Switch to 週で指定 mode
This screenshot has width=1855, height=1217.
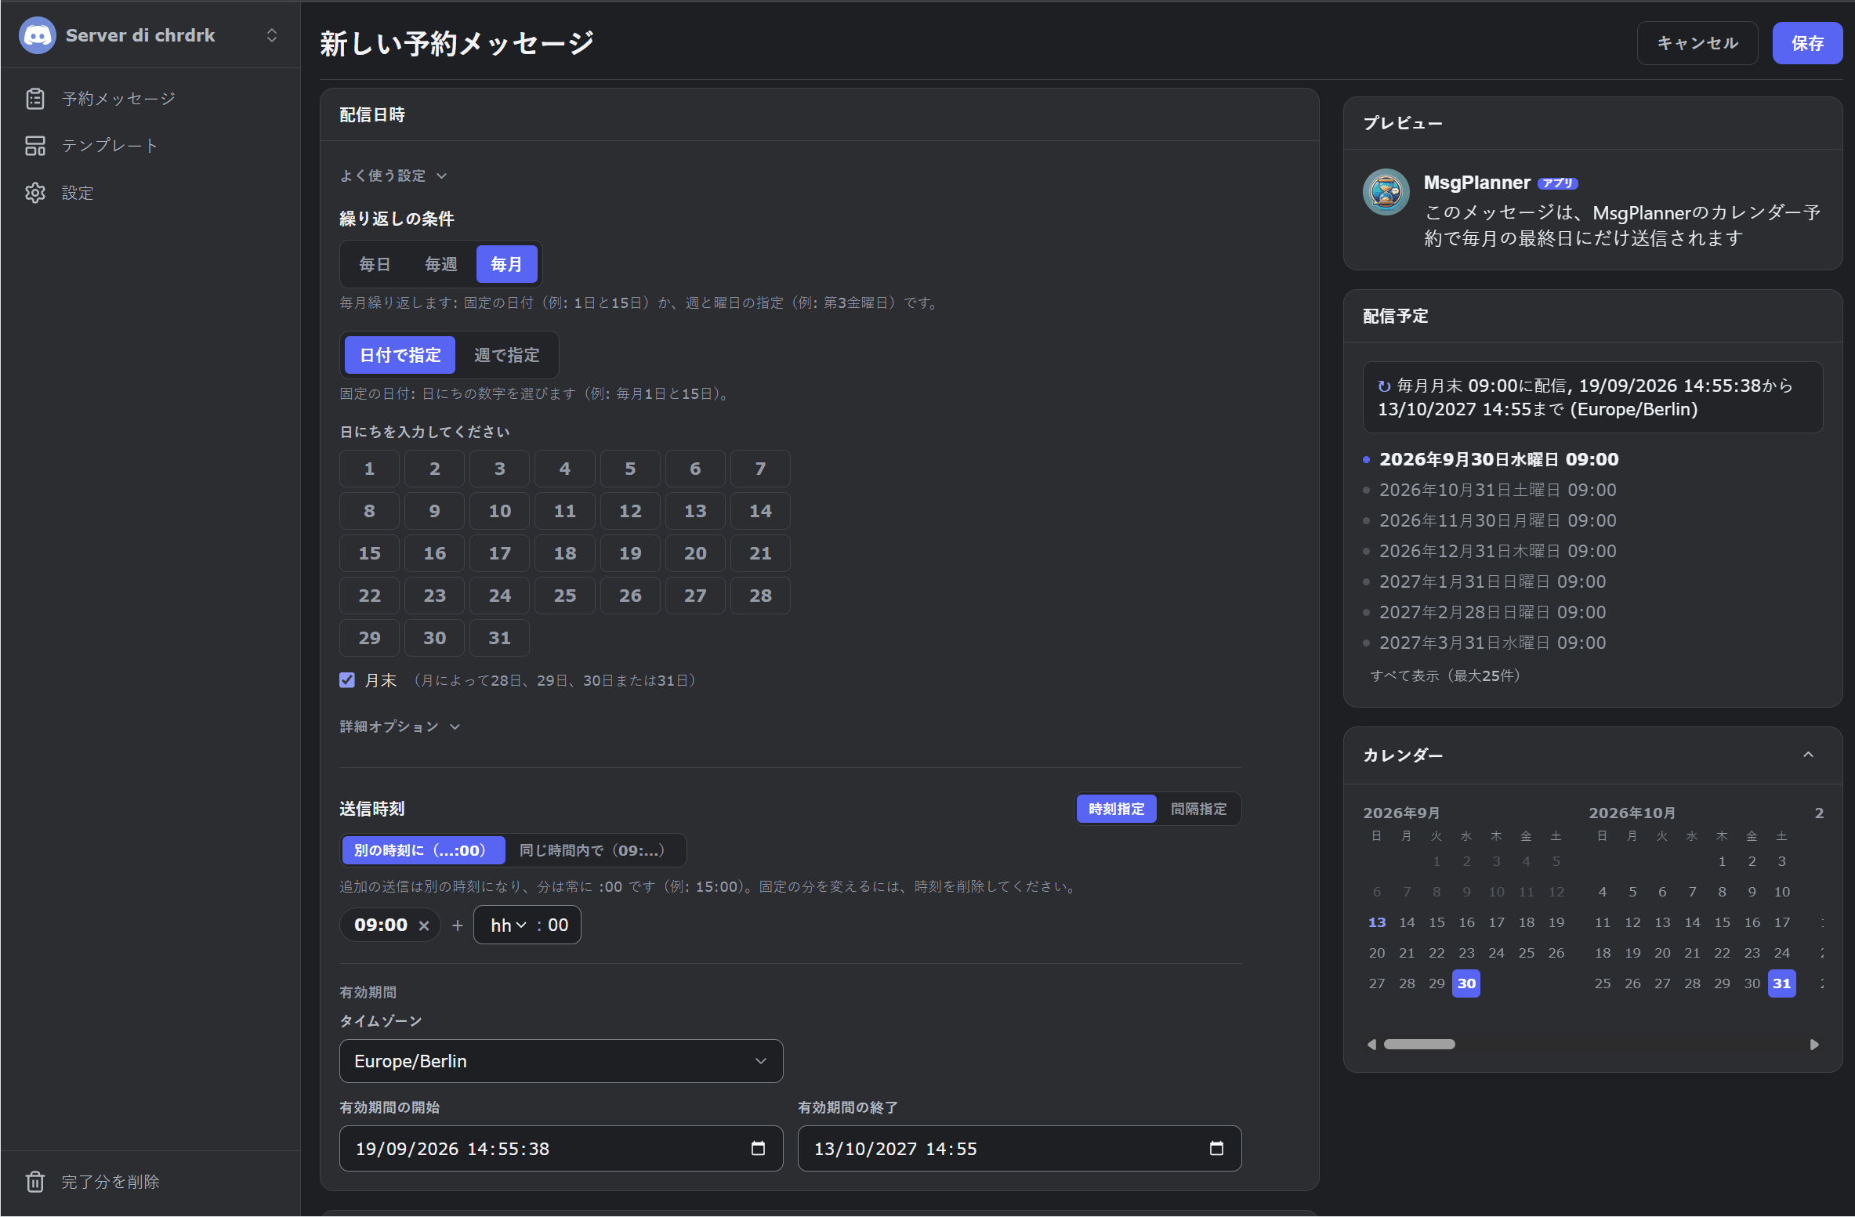[x=506, y=355]
